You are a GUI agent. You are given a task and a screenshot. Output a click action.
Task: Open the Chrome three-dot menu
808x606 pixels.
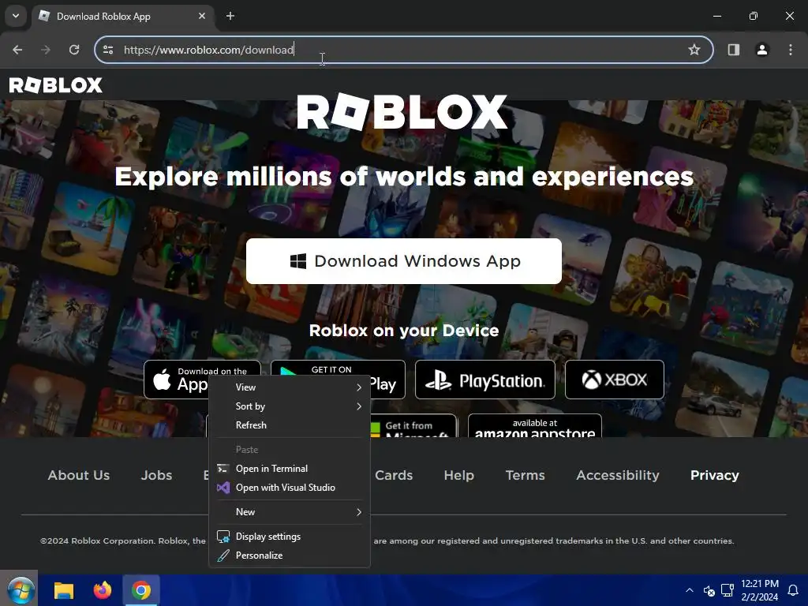(790, 50)
